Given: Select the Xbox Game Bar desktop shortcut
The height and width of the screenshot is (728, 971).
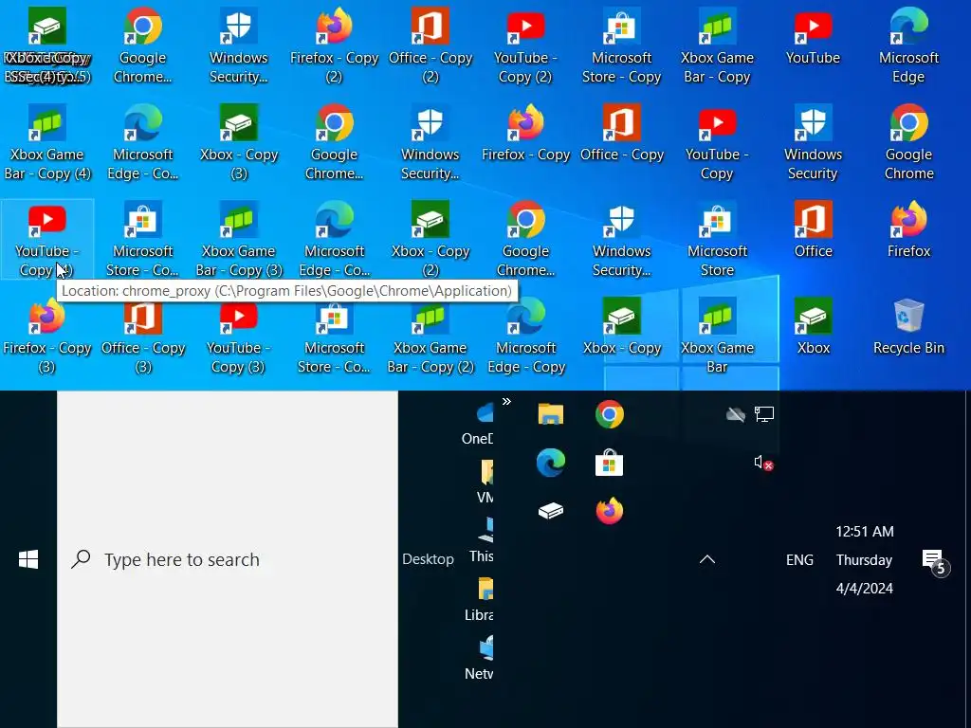Looking at the screenshot, I should [x=717, y=337].
